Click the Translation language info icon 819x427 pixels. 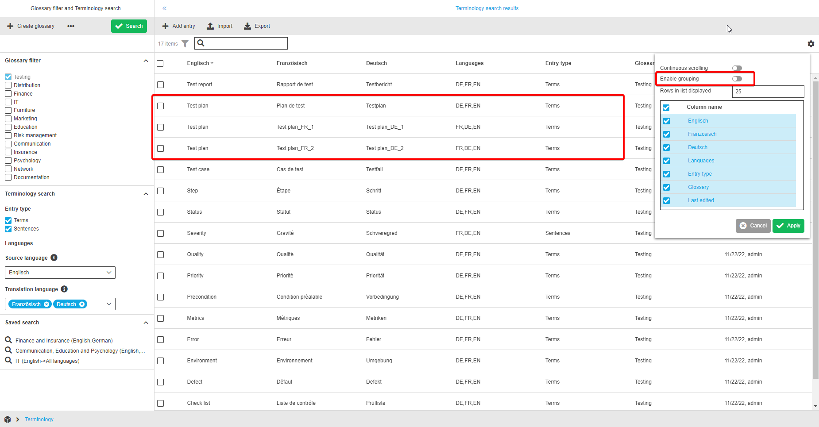point(64,289)
